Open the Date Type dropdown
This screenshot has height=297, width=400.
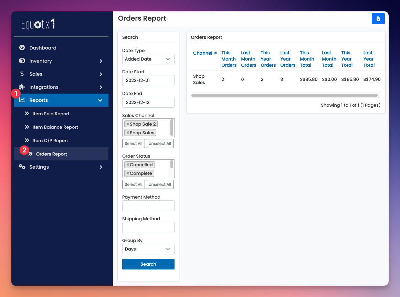tap(148, 59)
